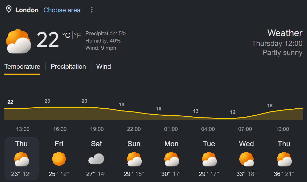Select Friday's sunny forecast icon

coord(59,159)
